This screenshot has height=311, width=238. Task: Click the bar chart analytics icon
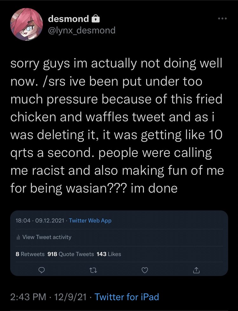pos(18,237)
